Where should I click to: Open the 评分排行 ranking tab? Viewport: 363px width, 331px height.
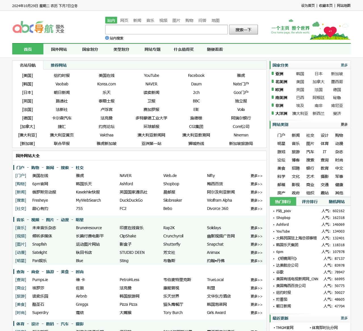(x=310, y=202)
